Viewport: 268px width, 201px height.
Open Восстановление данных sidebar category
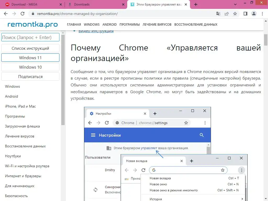(25, 146)
